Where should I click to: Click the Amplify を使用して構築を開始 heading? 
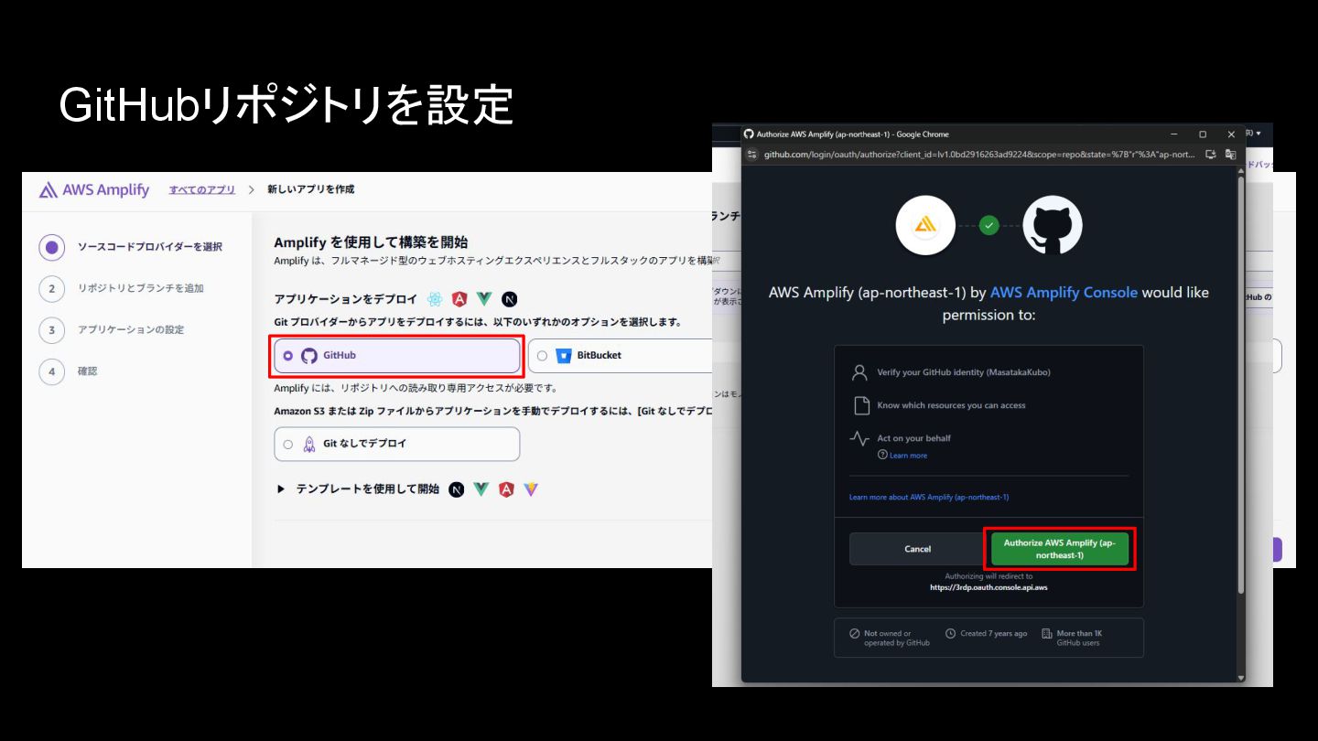(x=371, y=242)
